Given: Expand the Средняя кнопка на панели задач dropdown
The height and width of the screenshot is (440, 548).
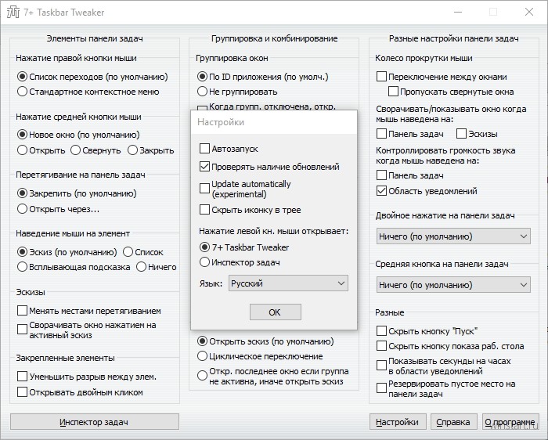Looking at the screenshot, I should tap(453, 285).
